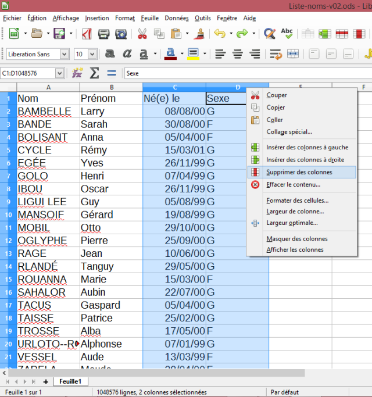Open the Données menu
372x397 pixels.
pos(176,18)
